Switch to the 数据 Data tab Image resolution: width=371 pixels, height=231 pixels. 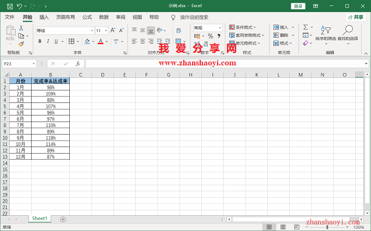coord(104,17)
